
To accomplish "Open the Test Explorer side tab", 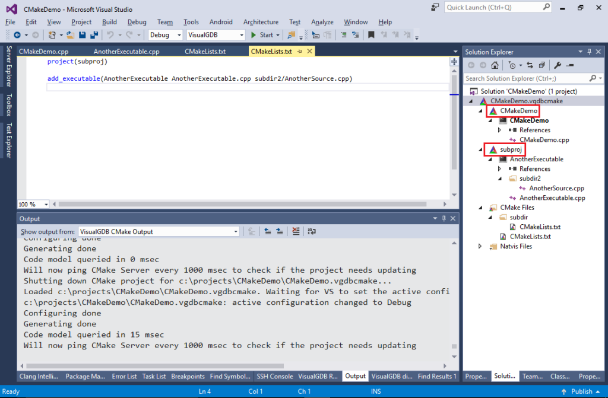I will click(8, 141).
